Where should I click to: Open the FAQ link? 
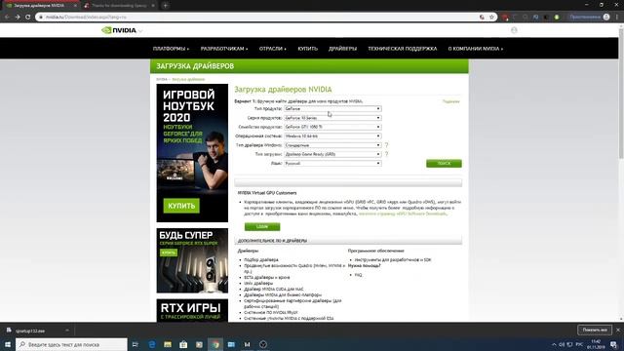point(358,275)
